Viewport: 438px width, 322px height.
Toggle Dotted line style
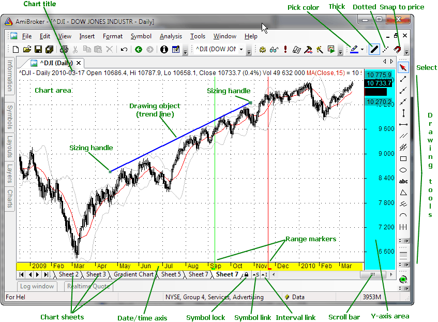pyautogui.click(x=385, y=50)
